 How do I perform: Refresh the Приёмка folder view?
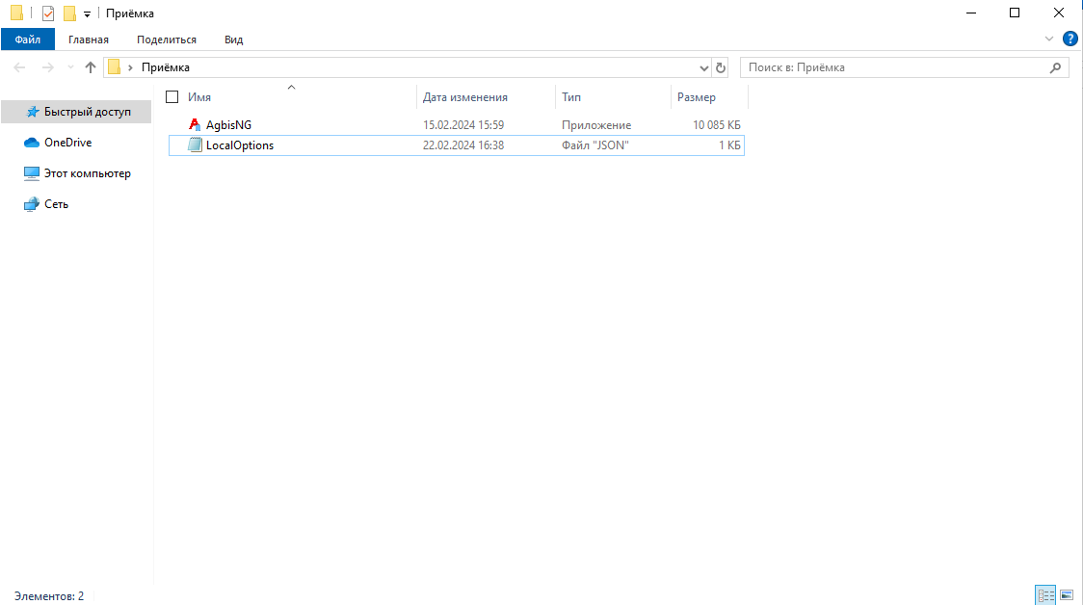[x=721, y=67]
